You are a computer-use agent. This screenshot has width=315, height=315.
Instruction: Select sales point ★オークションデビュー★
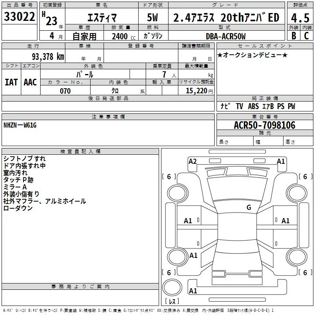click(252, 55)
